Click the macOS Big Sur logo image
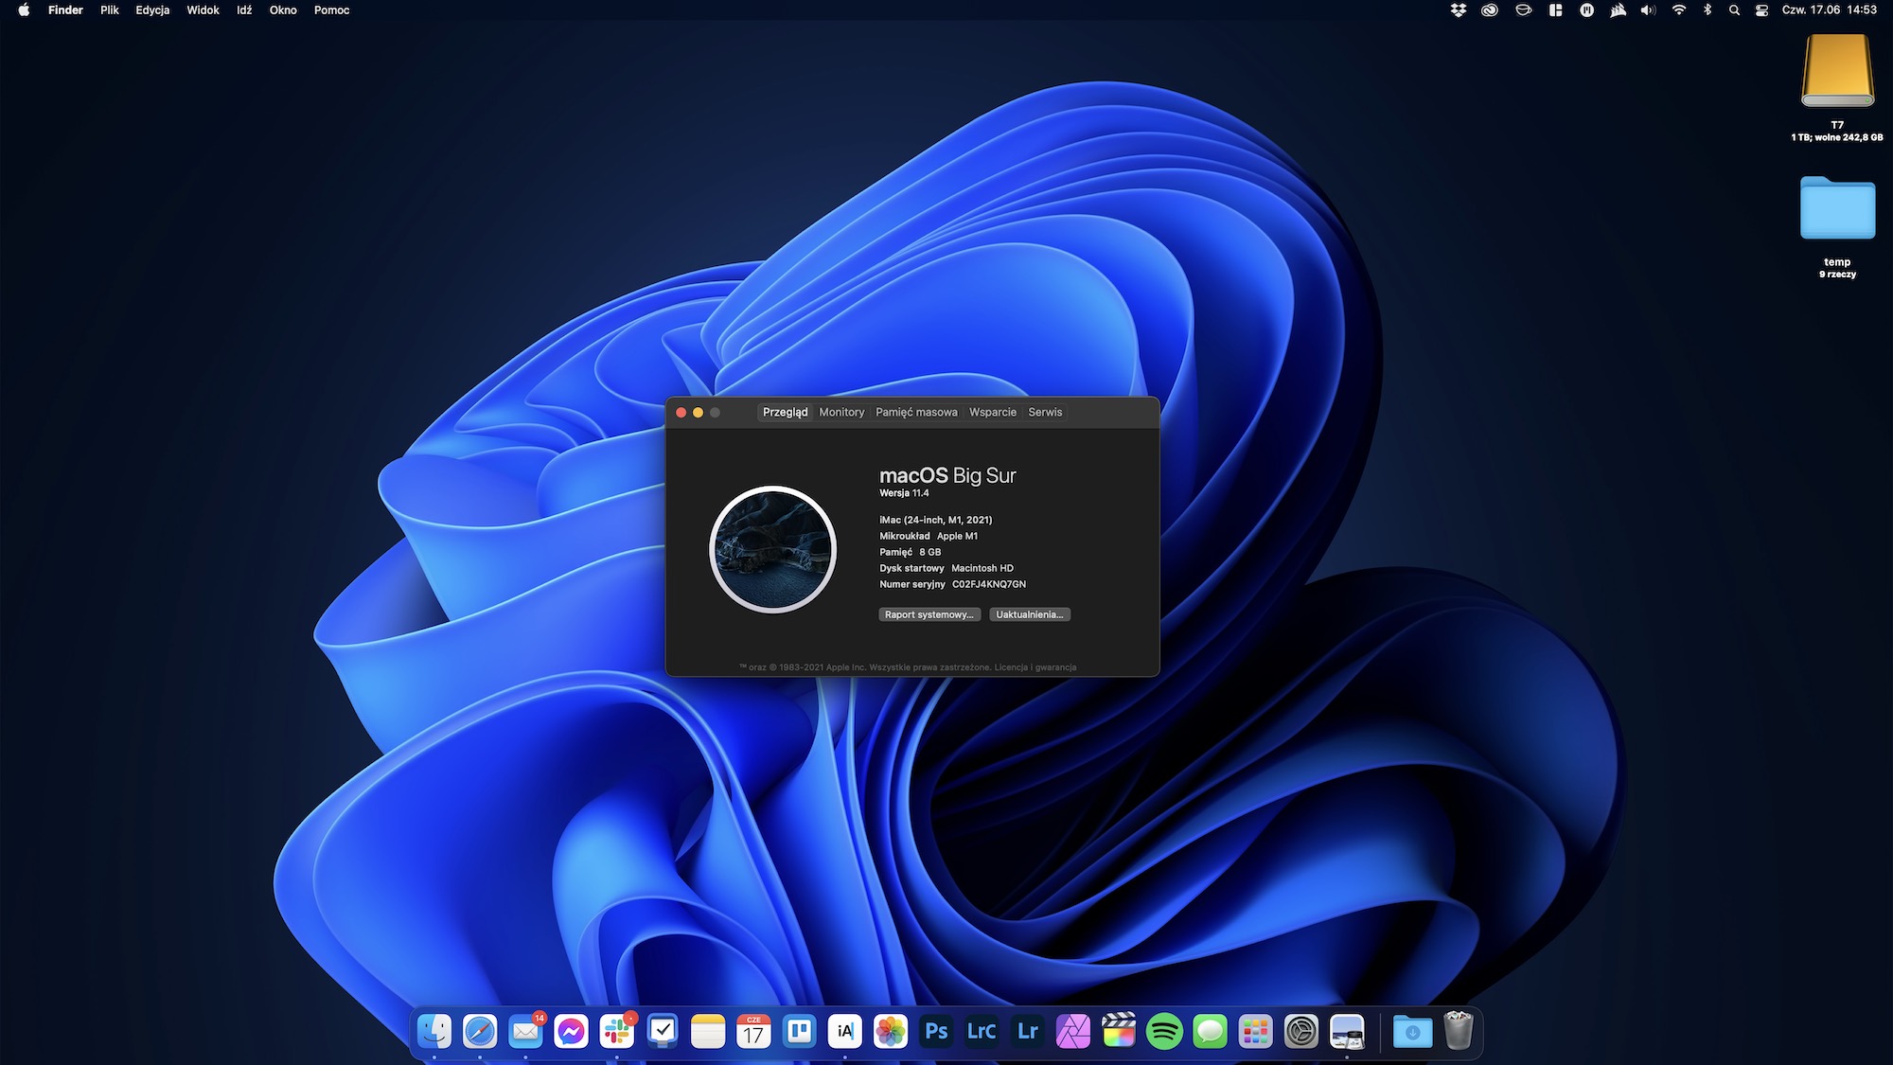The image size is (1893, 1065). tap(772, 549)
